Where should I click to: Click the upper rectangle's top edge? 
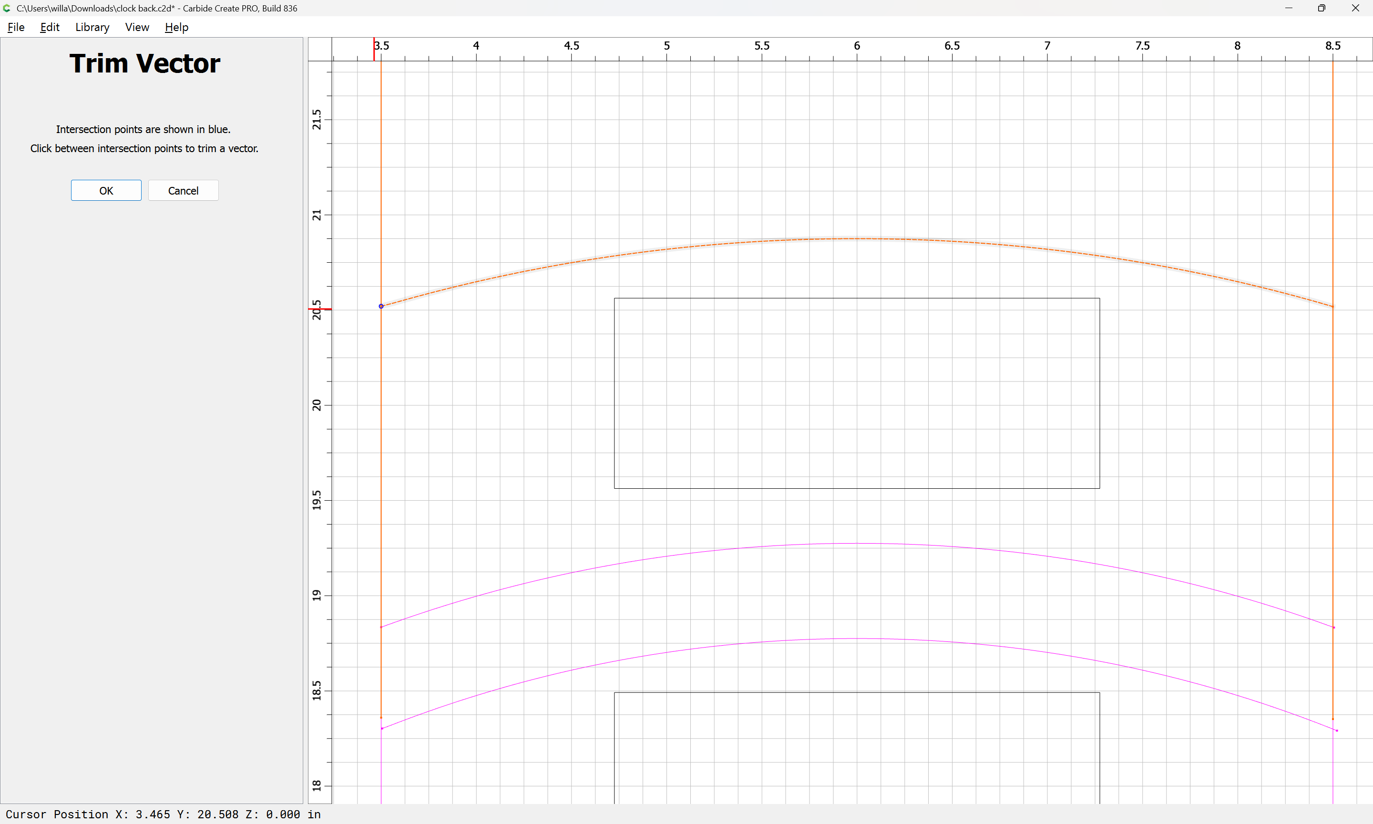(857, 299)
